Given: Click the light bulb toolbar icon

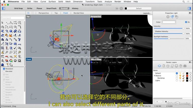Looking at the screenshot, I should click(19, 57).
